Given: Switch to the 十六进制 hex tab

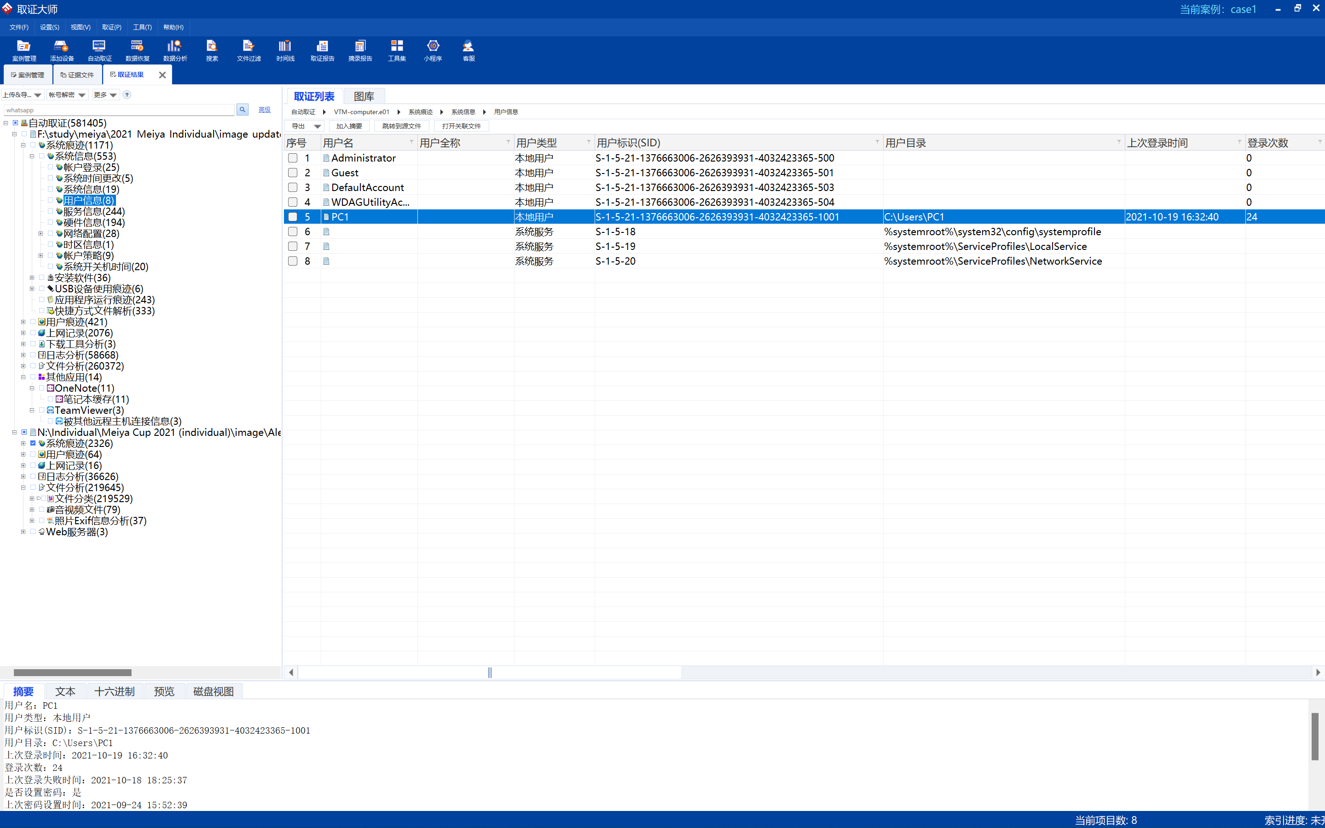Looking at the screenshot, I should click(114, 691).
